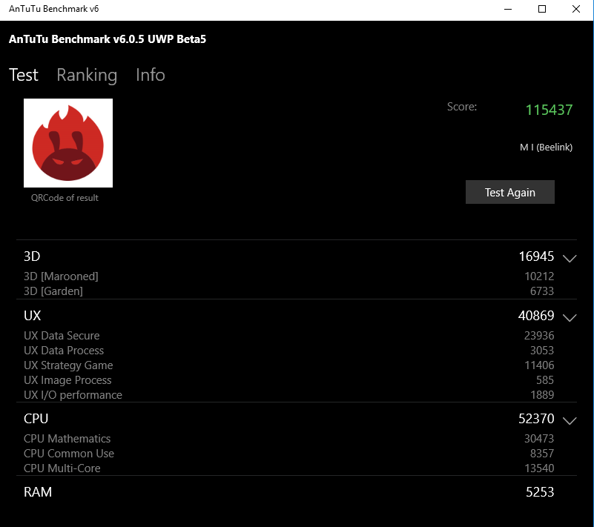Click the Strategy Game value 11406
594x527 pixels.
point(539,365)
